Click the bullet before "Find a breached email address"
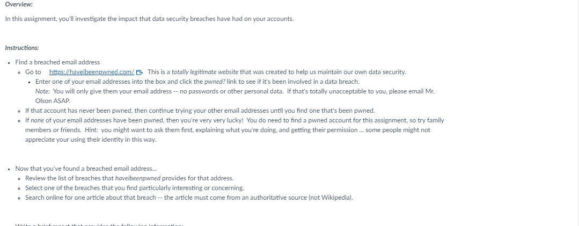Viewport: 579px width, 226px height. point(9,63)
